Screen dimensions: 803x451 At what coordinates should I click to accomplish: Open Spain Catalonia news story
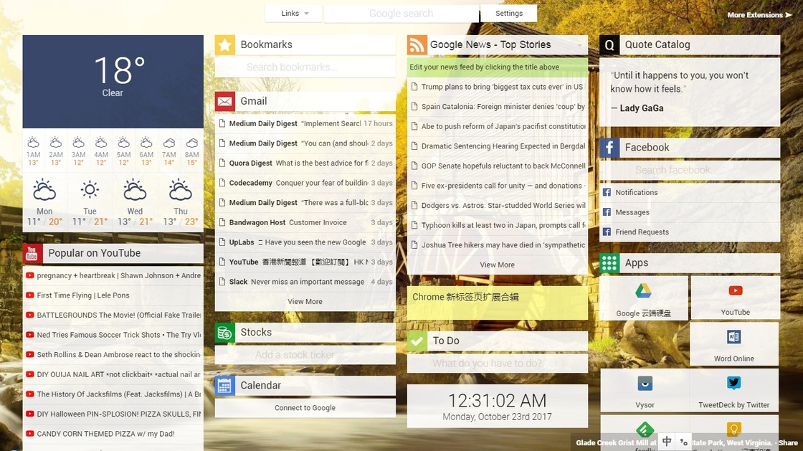(x=498, y=107)
